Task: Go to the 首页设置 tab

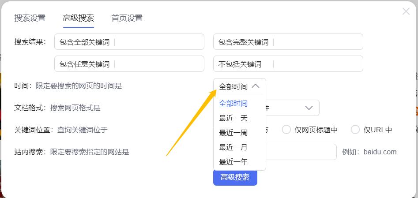Action: click(127, 18)
